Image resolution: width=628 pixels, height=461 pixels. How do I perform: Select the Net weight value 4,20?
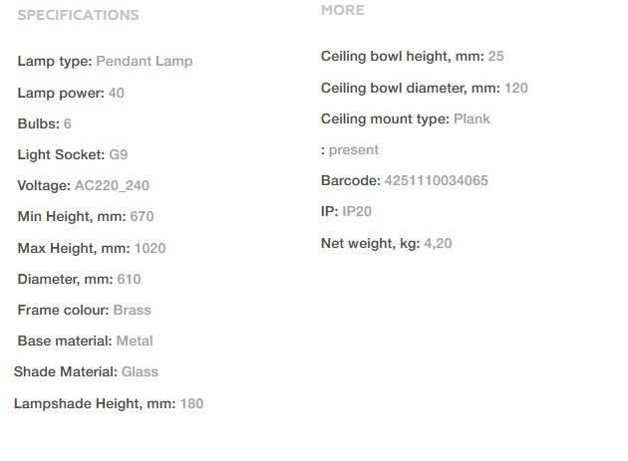438,243
